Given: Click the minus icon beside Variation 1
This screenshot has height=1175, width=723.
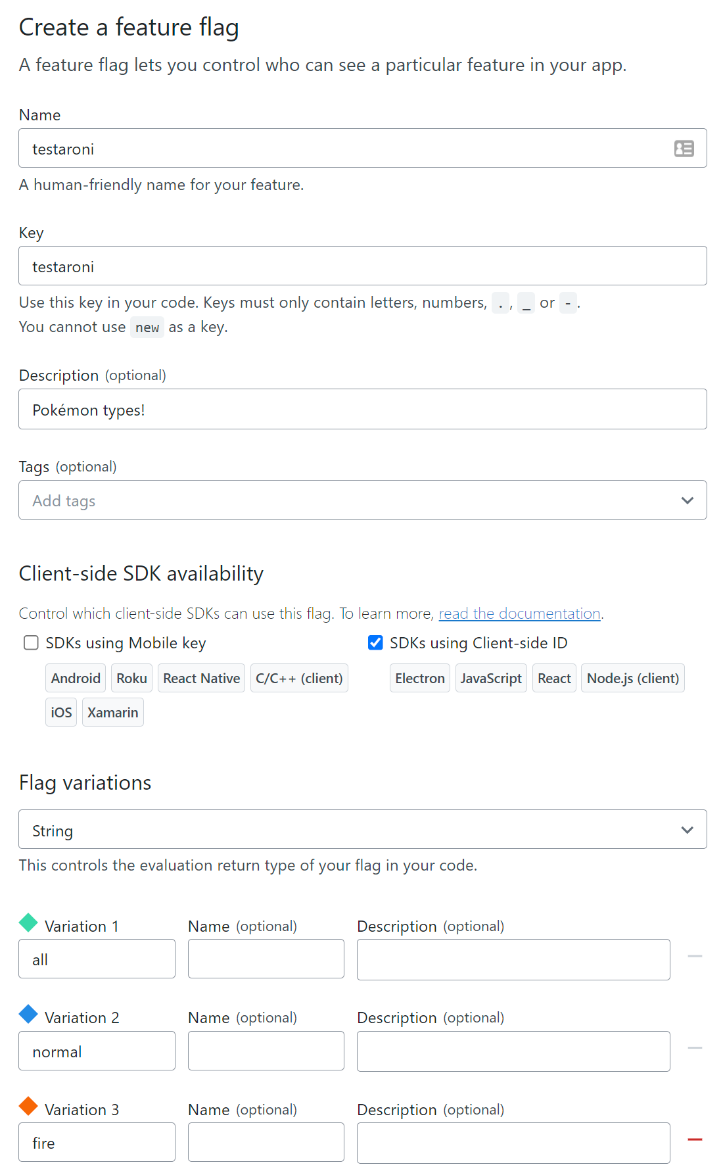Looking at the screenshot, I should [695, 956].
